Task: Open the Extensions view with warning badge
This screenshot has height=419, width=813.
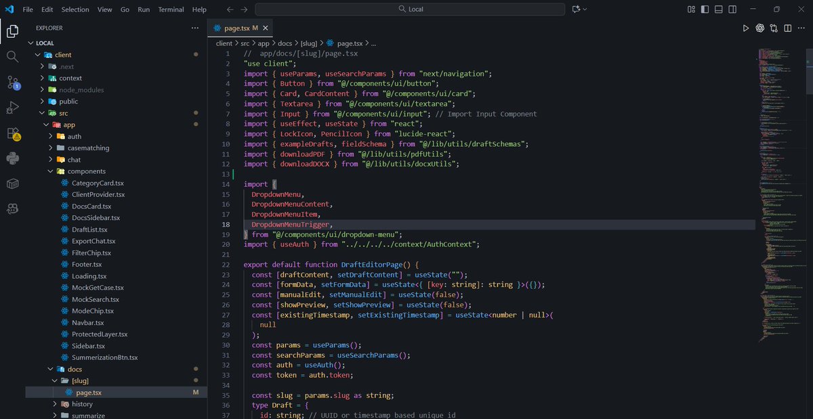Action: click(x=13, y=133)
